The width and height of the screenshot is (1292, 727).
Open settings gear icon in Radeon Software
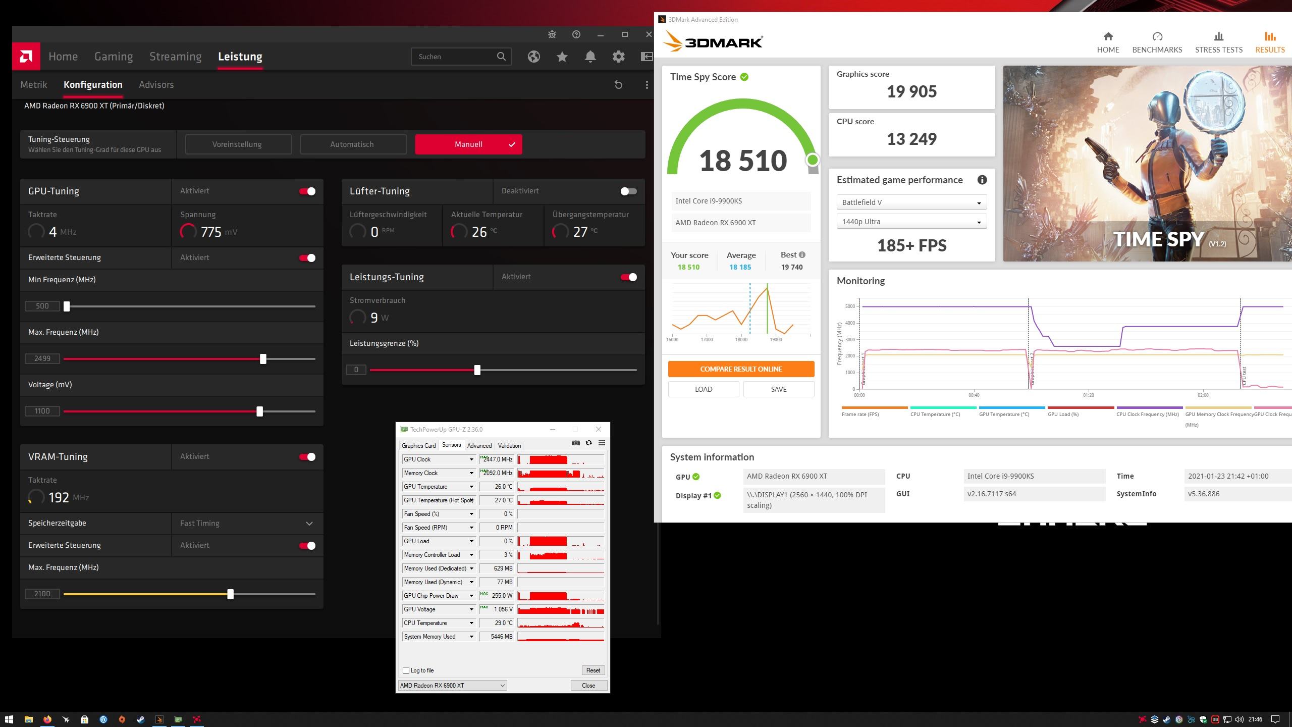[619, 57]
